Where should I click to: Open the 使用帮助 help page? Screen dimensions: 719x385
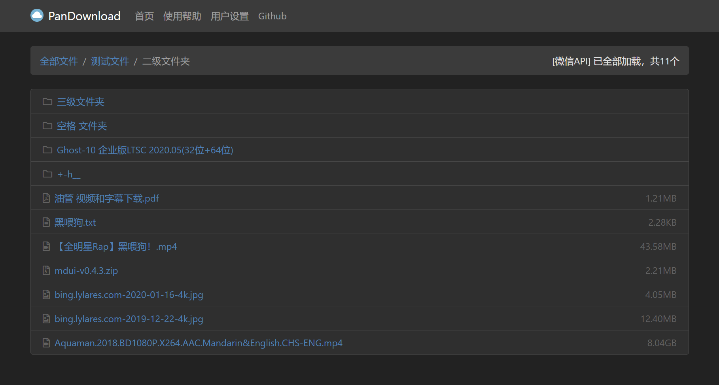pyautogui.click(x=182, y=16)
